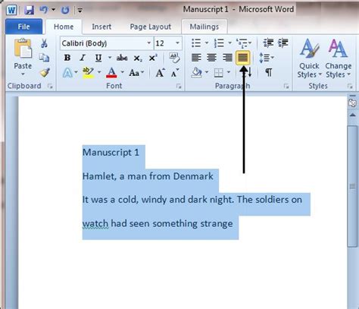Click the Word application icon in title bar
This screenshot has width=359, height=309.
tap(11, 10)
